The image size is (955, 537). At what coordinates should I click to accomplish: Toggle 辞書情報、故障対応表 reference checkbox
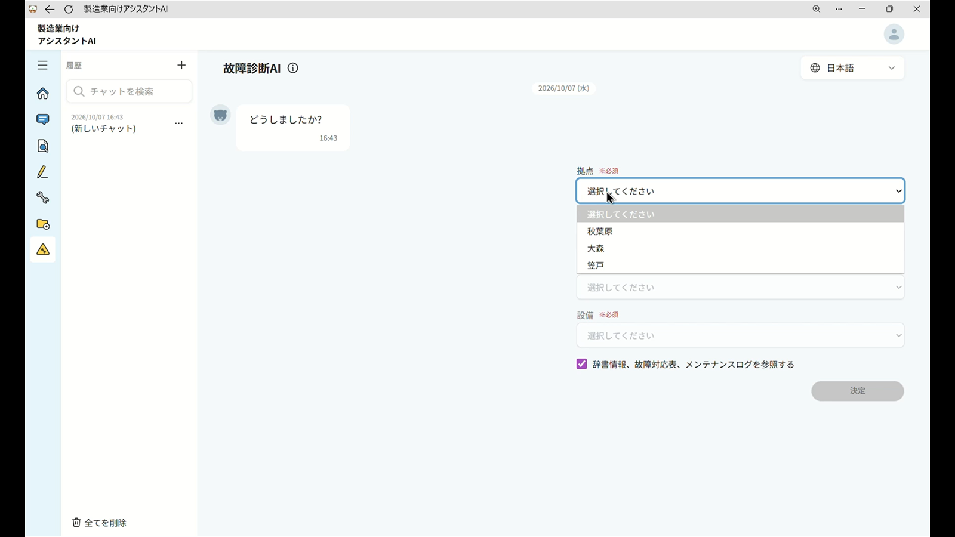[581, 364]
